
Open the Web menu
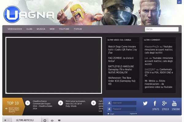pos(52,29)
